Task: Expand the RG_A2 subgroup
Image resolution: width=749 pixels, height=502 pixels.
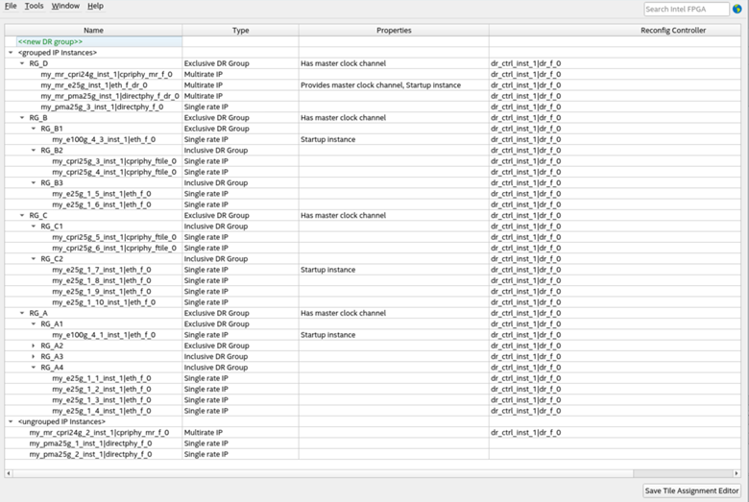Action: (x=34, y=346)
